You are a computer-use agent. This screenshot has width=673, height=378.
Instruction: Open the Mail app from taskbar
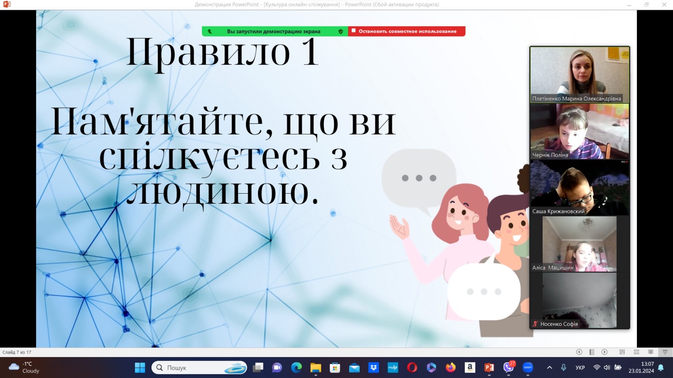[x=354, y=367]
